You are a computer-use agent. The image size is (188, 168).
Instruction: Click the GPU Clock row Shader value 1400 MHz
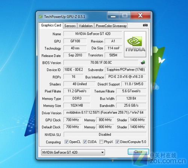coord(137,120)
